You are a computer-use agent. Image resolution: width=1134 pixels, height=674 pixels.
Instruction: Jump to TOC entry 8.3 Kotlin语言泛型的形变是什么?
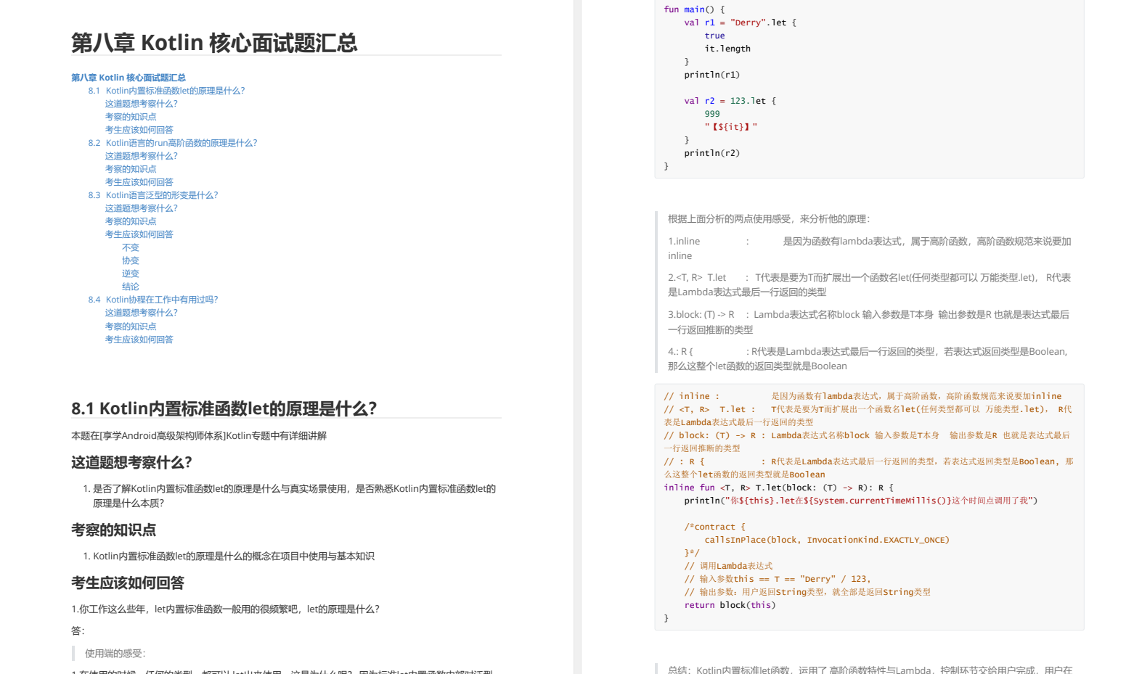click(153, 195)
